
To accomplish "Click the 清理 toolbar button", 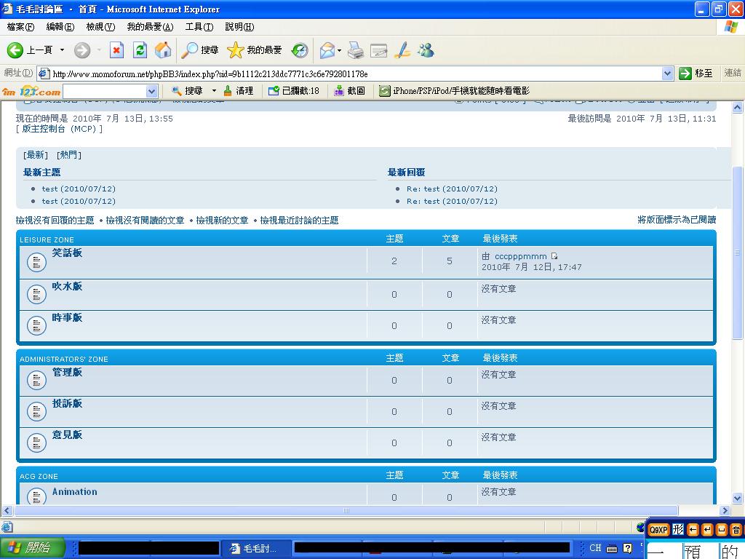I will (x=239, y=91).
